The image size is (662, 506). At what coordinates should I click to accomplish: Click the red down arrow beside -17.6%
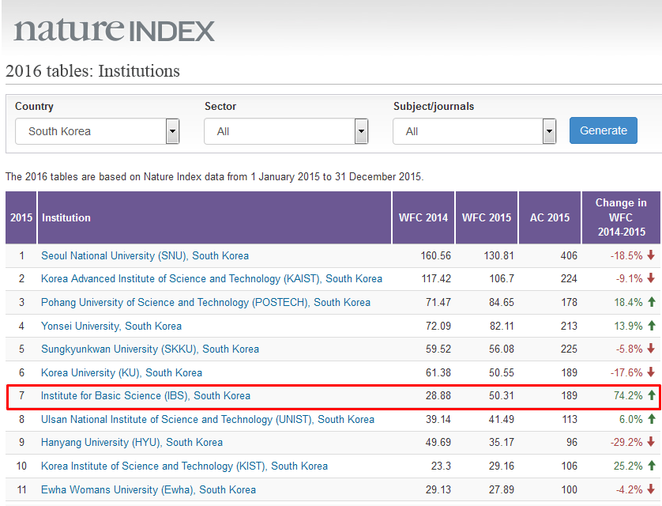point(651,372)
